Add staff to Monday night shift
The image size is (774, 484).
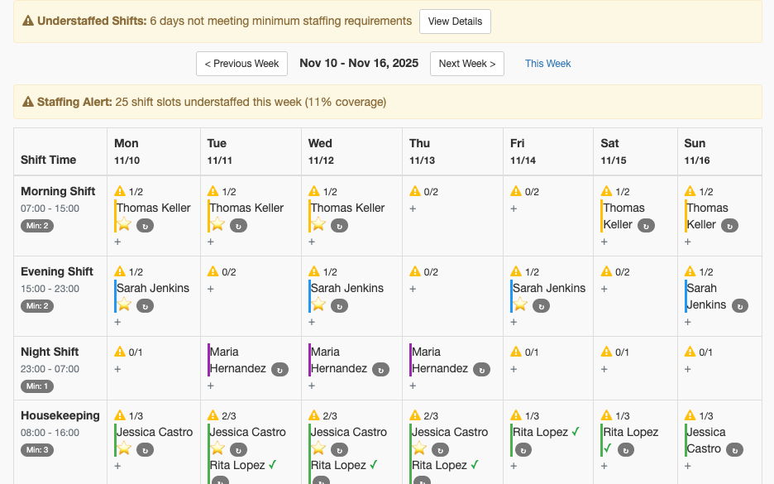point(117,369)
